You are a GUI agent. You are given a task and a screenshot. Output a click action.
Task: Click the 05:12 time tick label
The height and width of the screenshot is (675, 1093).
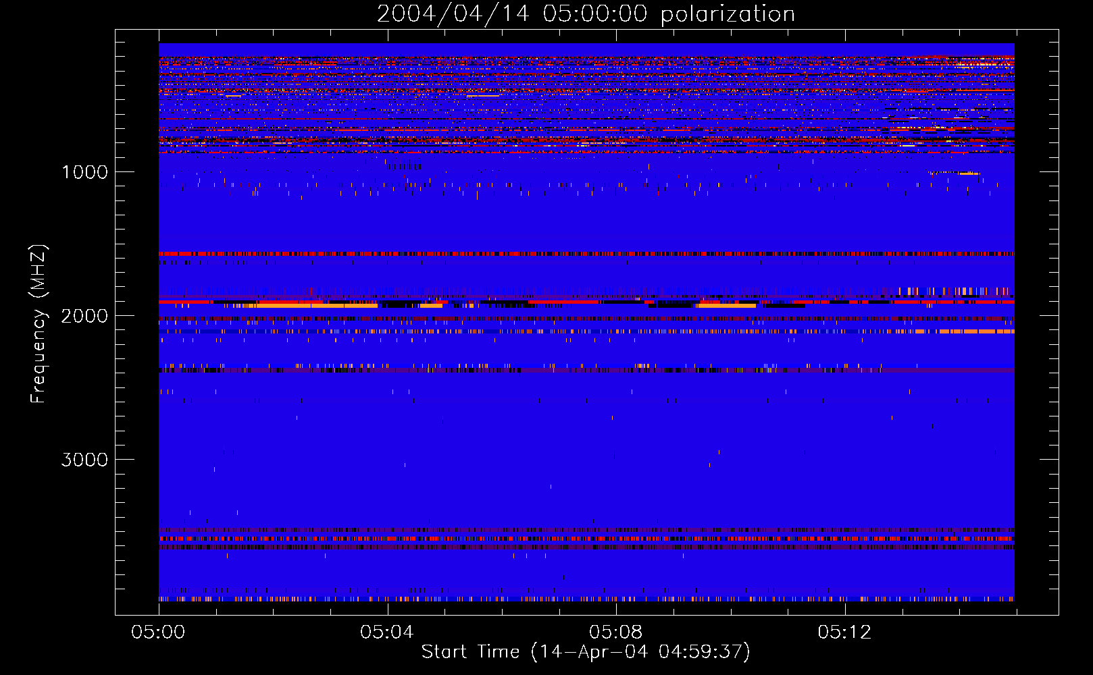[x=844, y=632]
